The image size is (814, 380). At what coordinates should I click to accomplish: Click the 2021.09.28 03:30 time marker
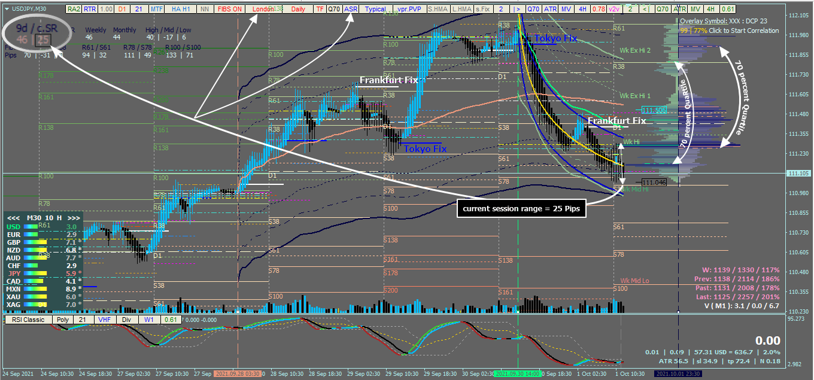[237, 373]
